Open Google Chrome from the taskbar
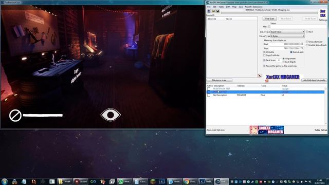The height and width of the screenshot is (185, 329). pos(190,181)
